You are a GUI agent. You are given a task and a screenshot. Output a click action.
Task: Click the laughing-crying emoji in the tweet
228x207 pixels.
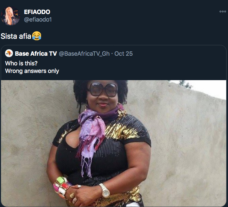point(37,36)
